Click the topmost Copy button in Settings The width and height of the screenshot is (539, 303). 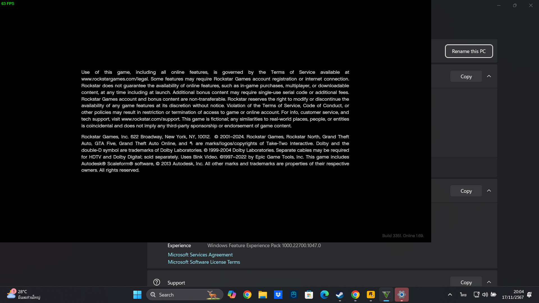[466, 76]
